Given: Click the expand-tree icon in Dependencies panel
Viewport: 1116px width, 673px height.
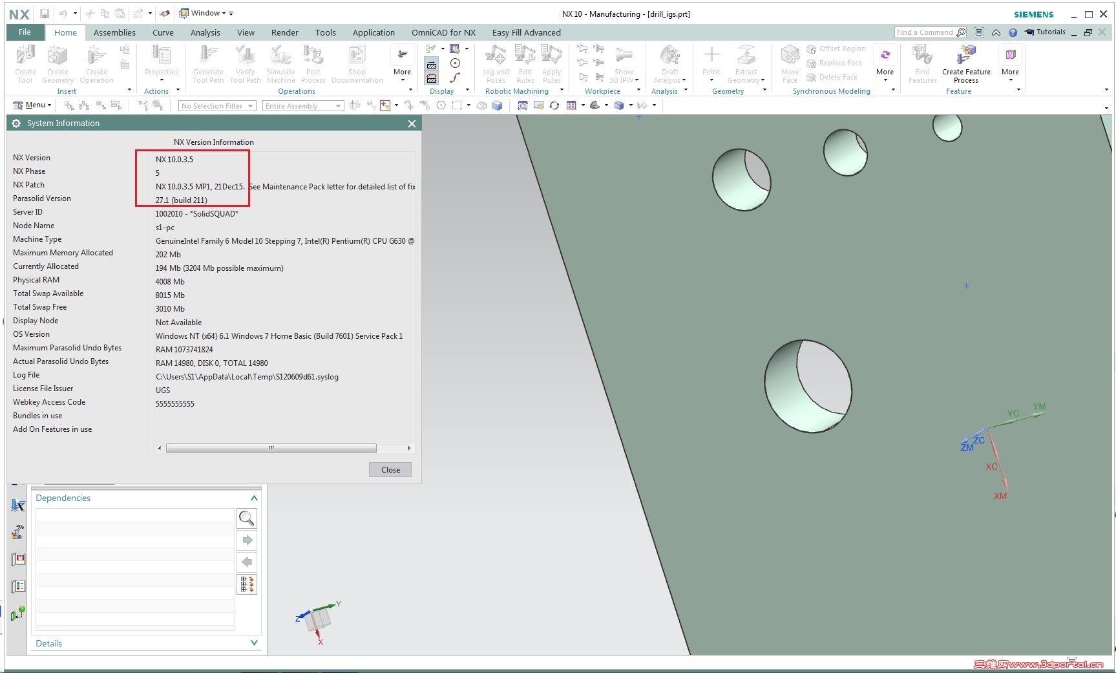Looking at the screenshot, I should (247, 584).
